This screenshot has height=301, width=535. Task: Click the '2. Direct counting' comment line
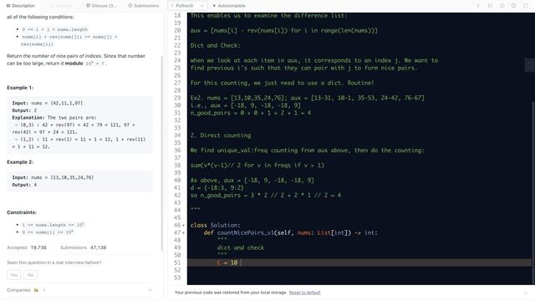pyautogui.click(x=221, y=135)
